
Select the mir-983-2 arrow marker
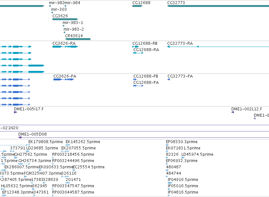pos(64,32)
